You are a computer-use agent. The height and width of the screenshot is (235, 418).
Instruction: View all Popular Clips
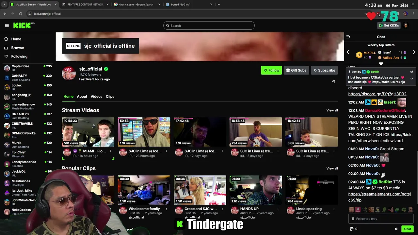332,168
